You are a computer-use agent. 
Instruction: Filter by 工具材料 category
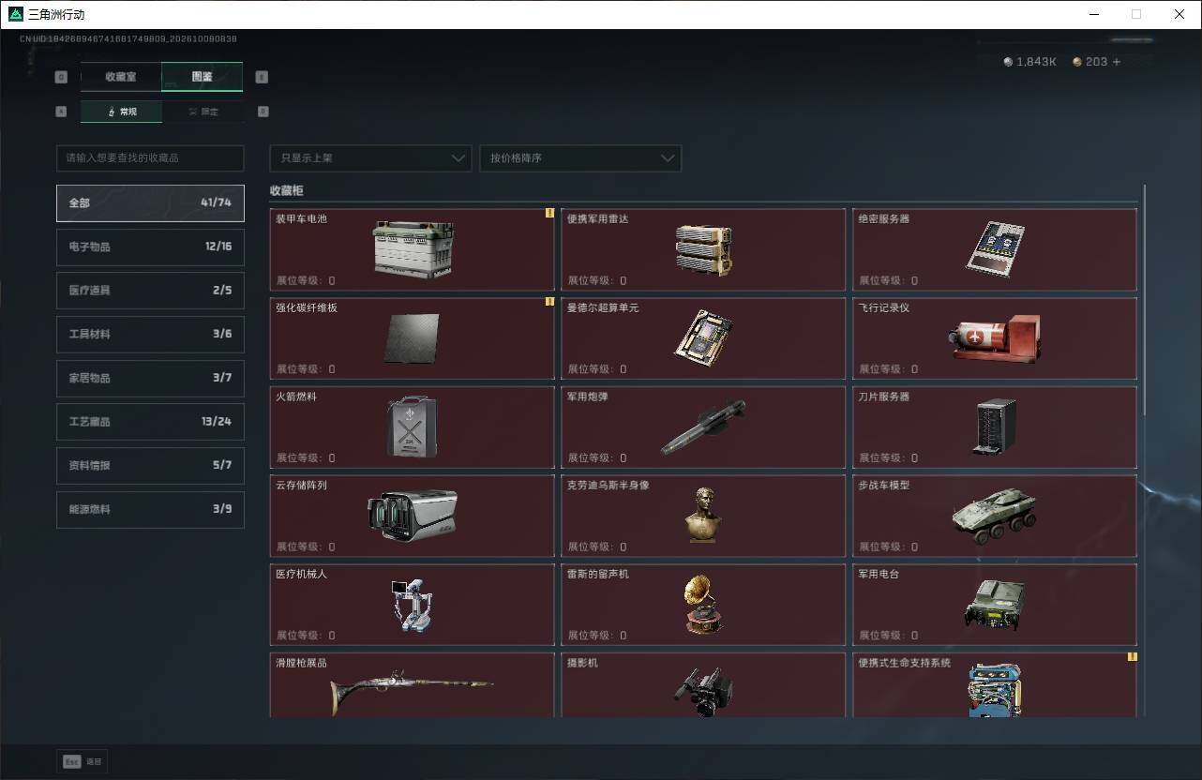(x=150, y=334)
